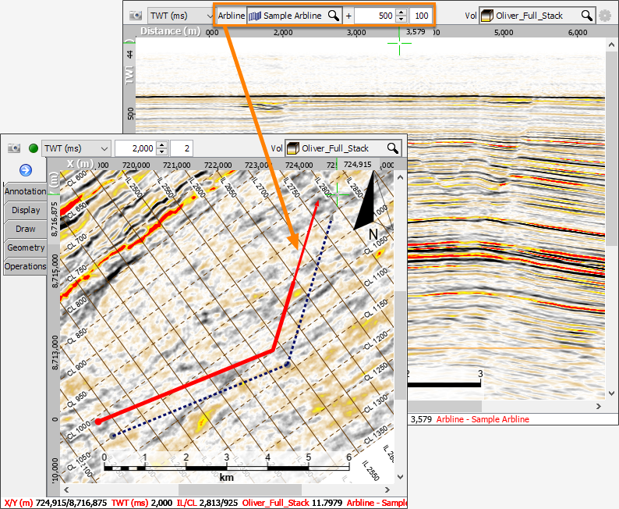
Task: Open TWT (ms) domain dropdown in section view
Action: tap(181, 16)
